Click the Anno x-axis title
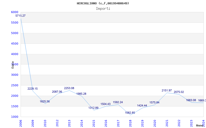This screenshot has width=206, height=128. [x=200, y=125]
